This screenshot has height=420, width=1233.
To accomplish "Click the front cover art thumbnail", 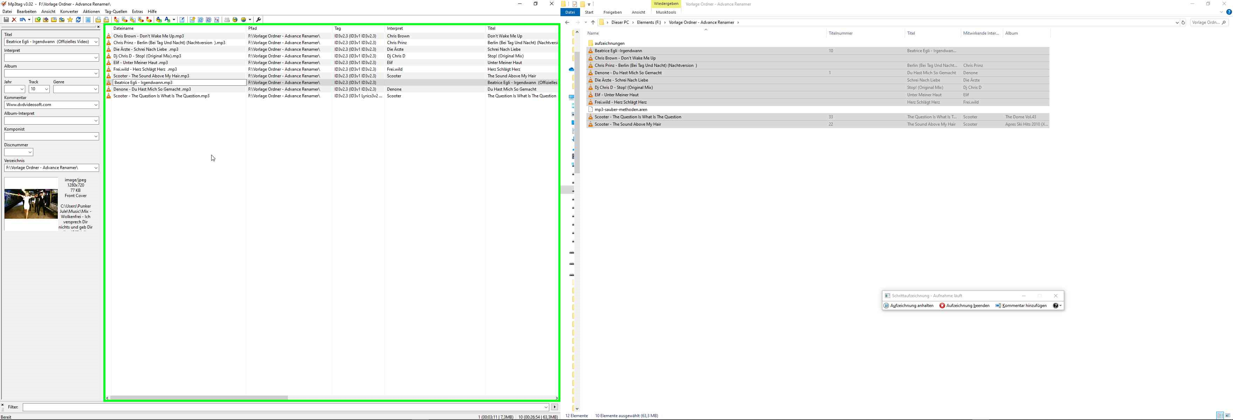I will coord(31,204).
